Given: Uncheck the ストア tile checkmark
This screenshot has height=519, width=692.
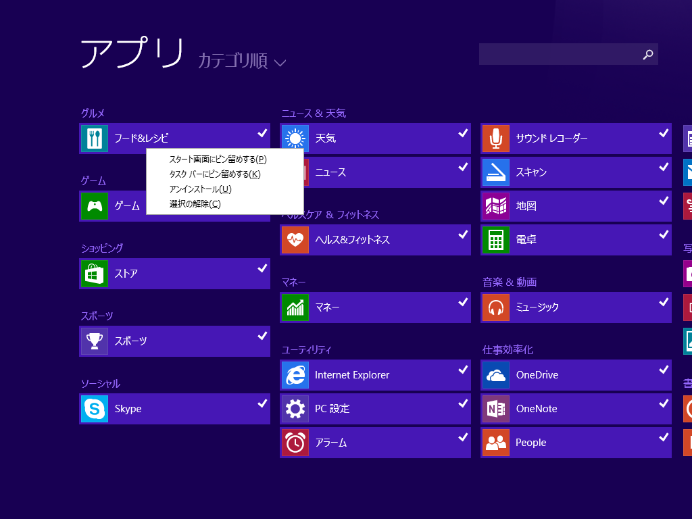Looking at the screenshot, I should [x=262, y=268].
